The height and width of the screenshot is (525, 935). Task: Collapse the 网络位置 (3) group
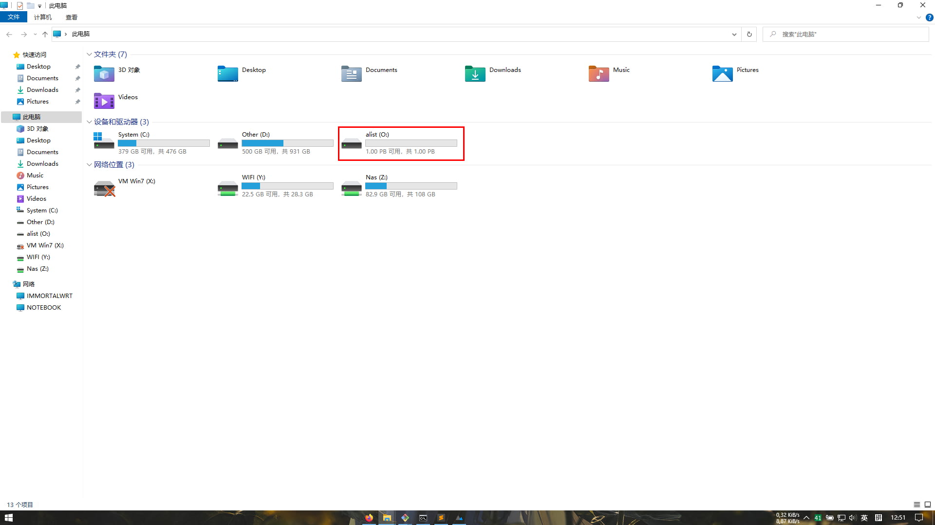pyautogui.click(x=89, y=165)
